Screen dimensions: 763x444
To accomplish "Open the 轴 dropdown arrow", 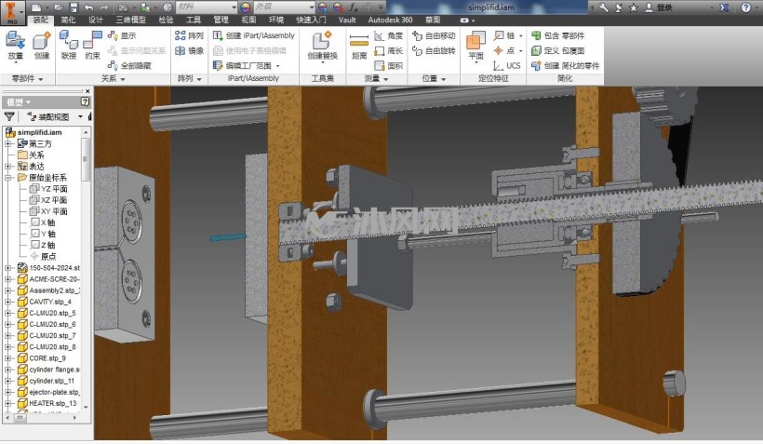I will tap(521, 36).
